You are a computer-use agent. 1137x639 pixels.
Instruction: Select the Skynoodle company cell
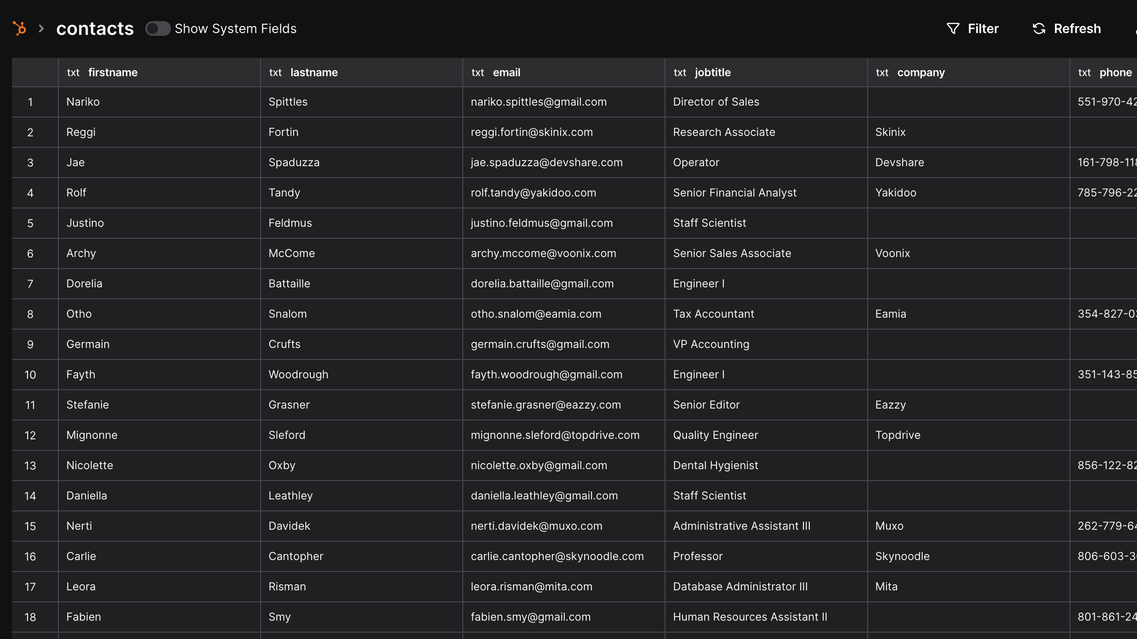click(x=902, y=556)
